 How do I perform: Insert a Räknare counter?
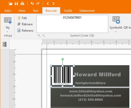pyautogui.click(x=25, y=24)
